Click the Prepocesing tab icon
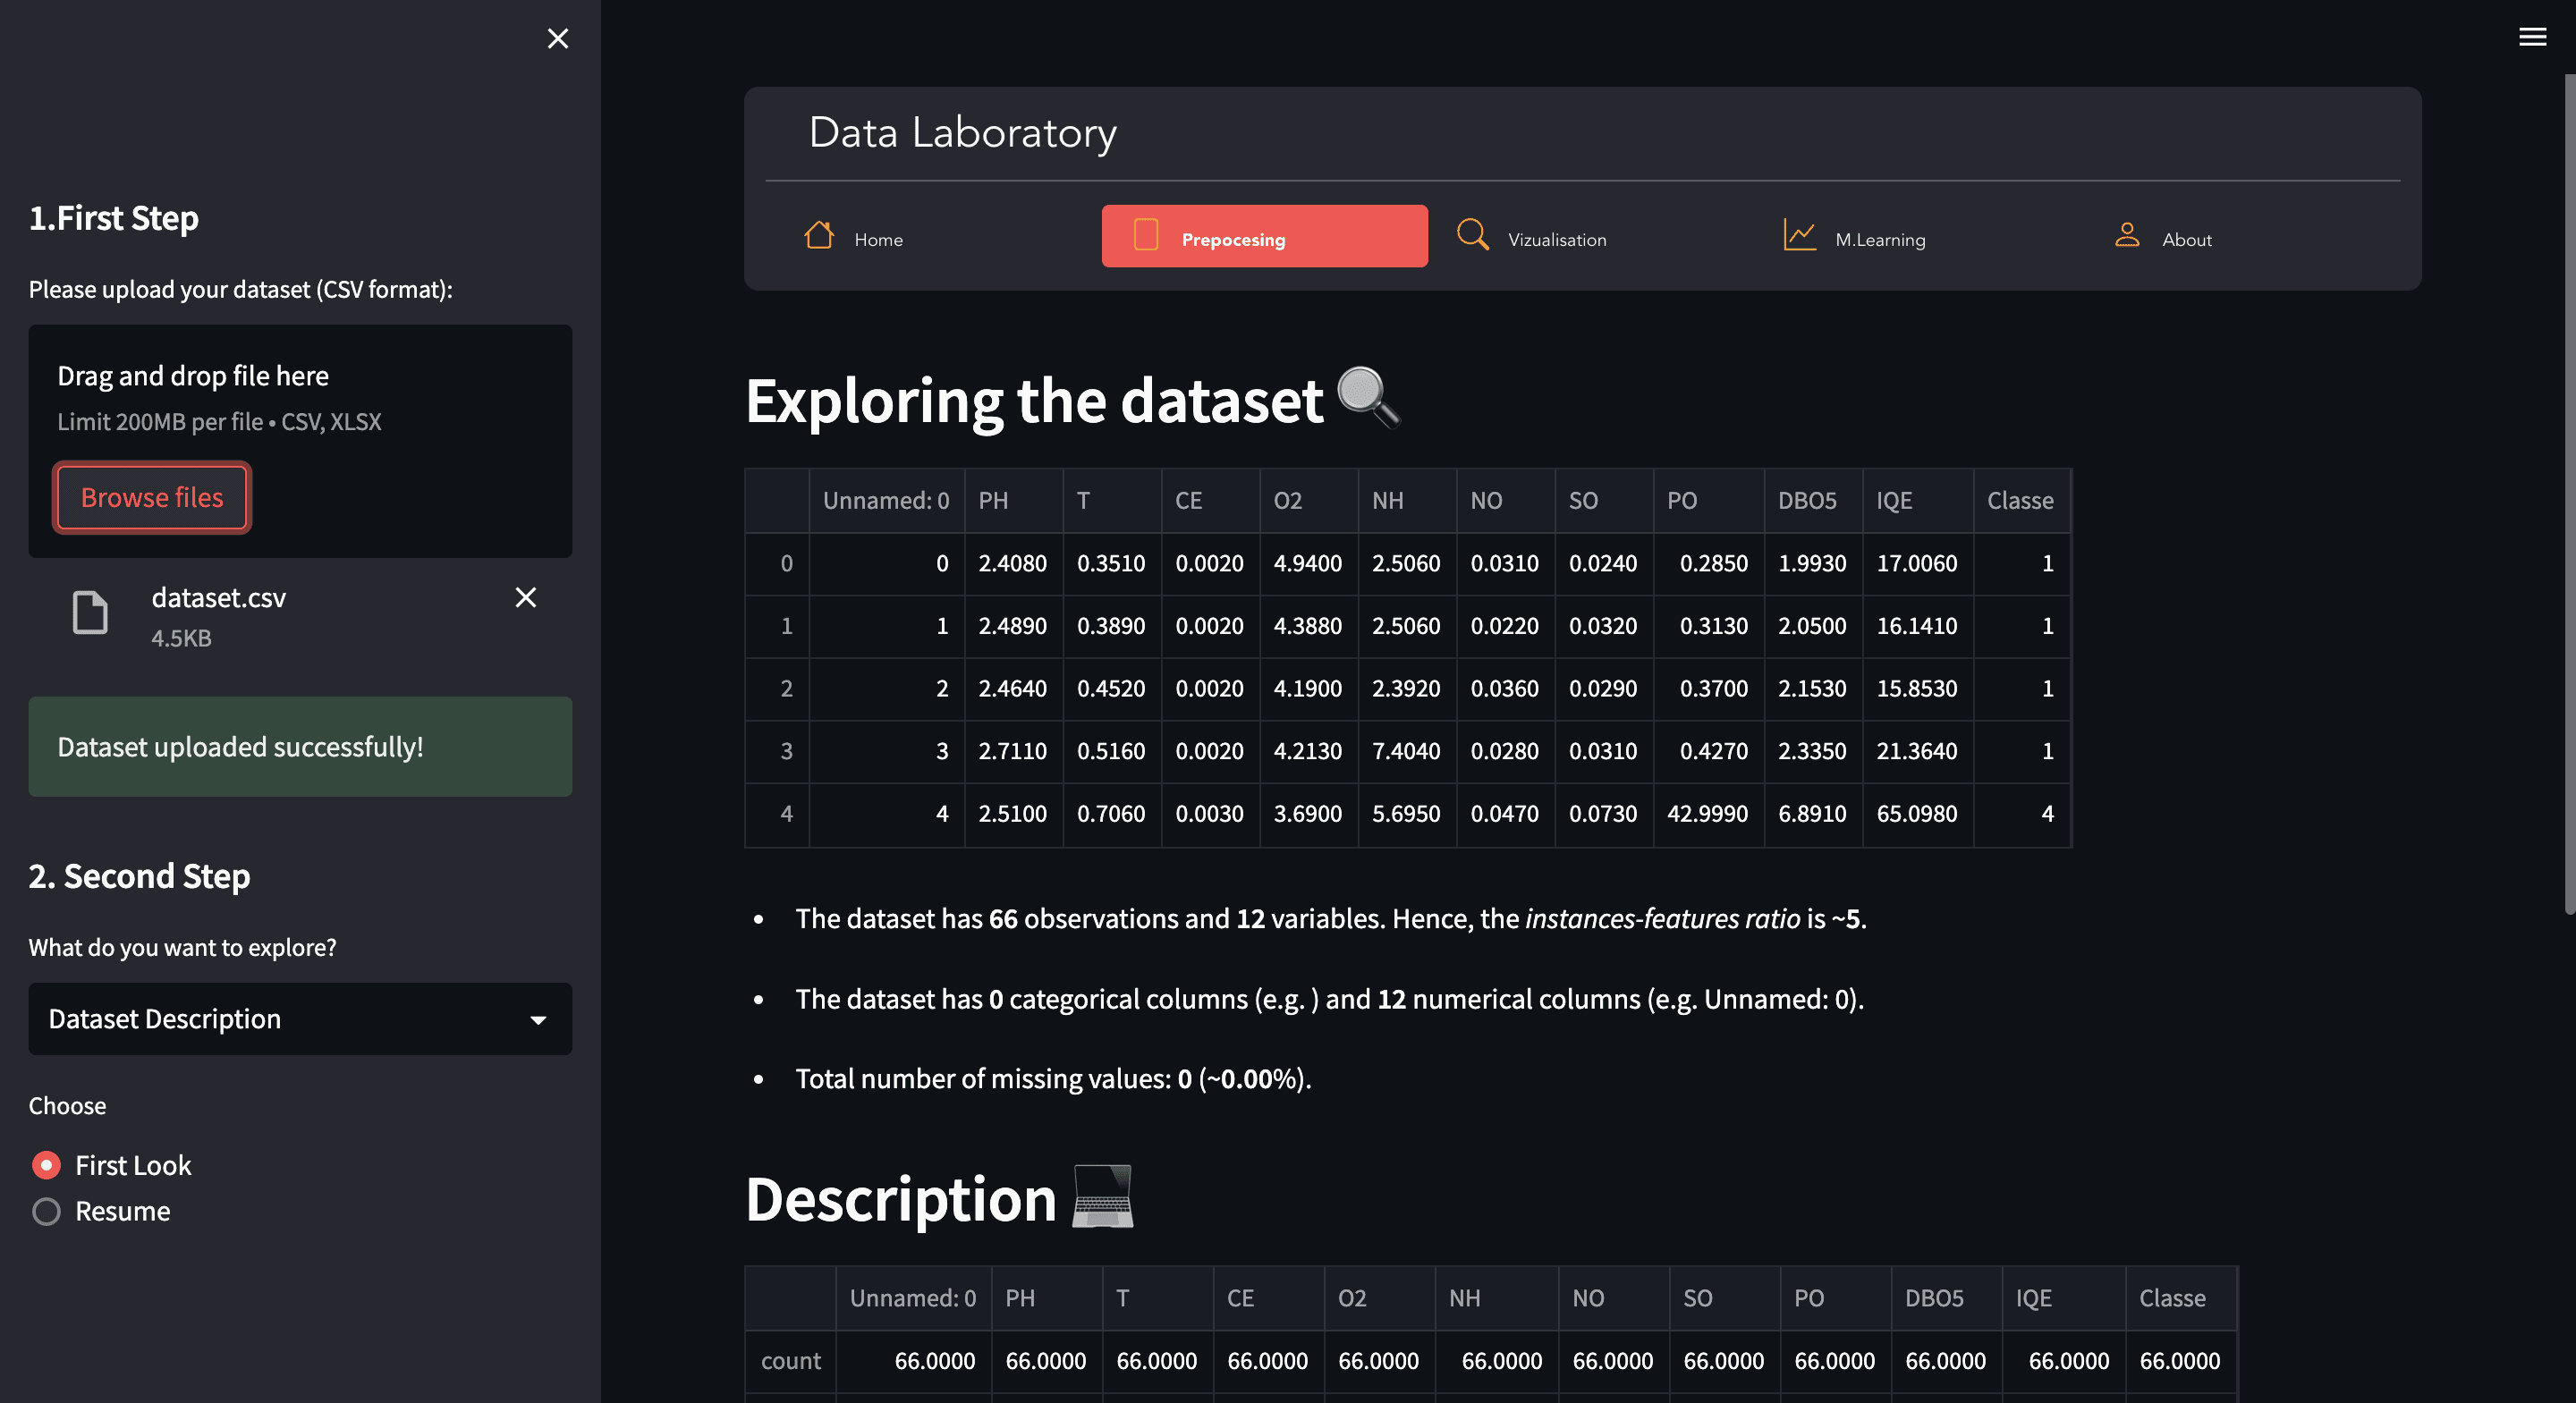Image resolution: width=2576 pixels, height=1403 pixels. pos(1146,236)
